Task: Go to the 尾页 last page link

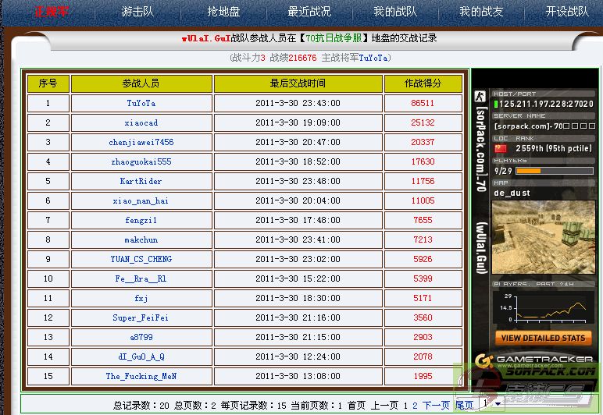Action: (464, 406)
